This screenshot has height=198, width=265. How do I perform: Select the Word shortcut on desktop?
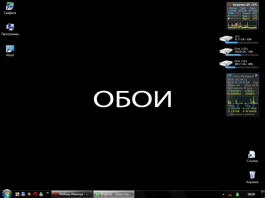[10, 50]
